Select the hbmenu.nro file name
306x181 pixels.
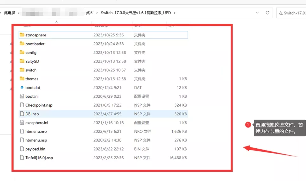point(36,132)
